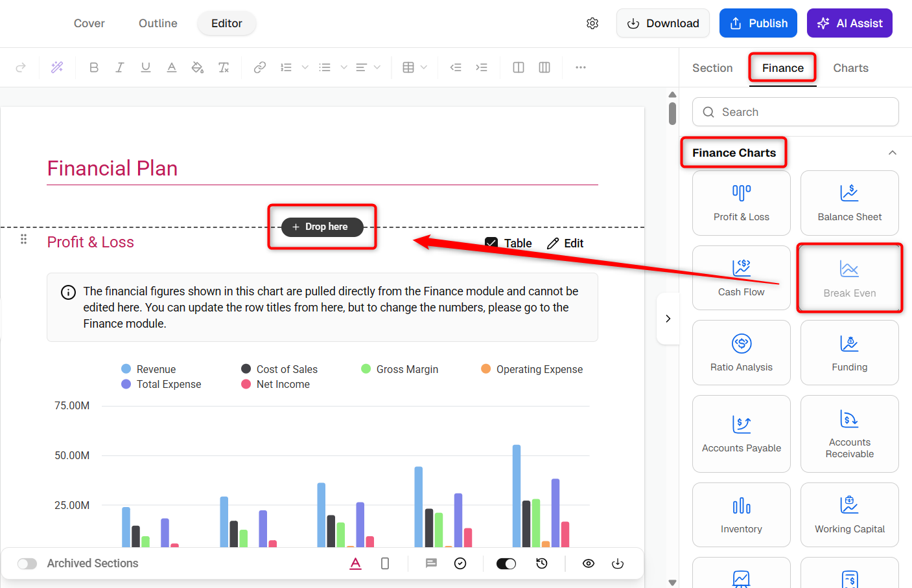Viewport: 912px width, 588px height.
Task: Select the Profit & Loss chart card
Action: [742, 203]
